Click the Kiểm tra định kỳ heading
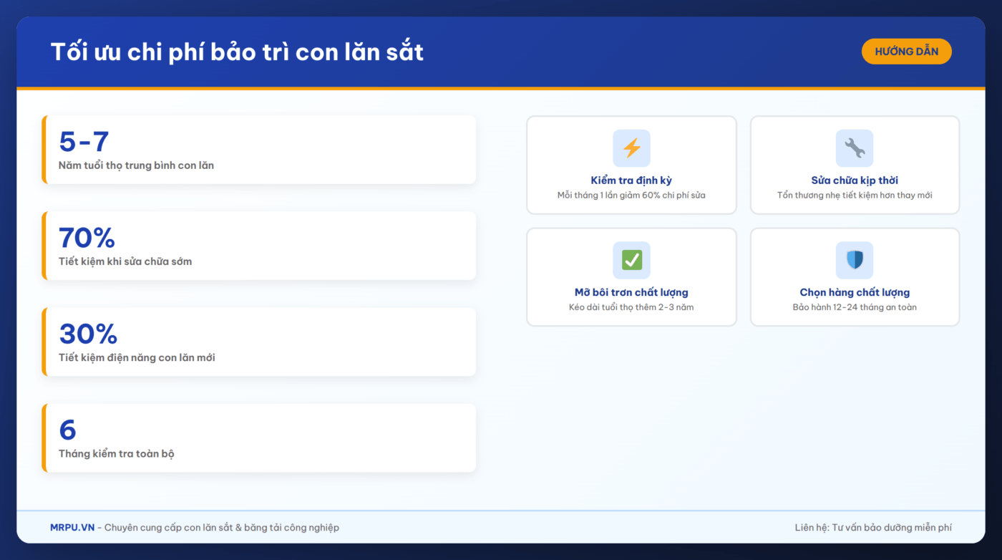1002x560 pixels. tap(631, 180)
